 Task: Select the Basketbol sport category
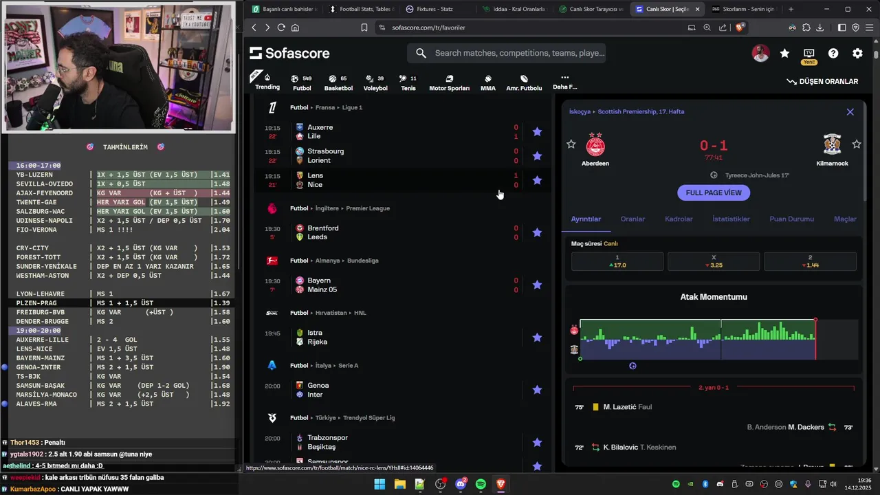[x=338, y=82]
